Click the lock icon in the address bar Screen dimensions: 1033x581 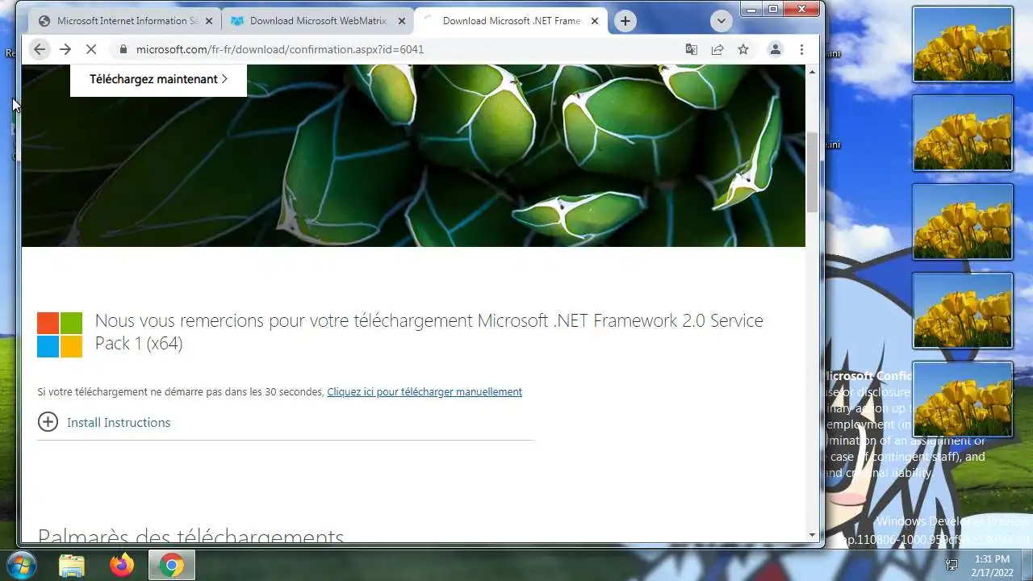tap(123, 49)
